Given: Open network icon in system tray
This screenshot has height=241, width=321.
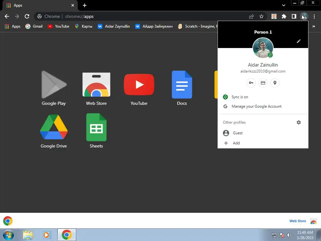Looking at the screenshot, I should (x=274, y=235).
